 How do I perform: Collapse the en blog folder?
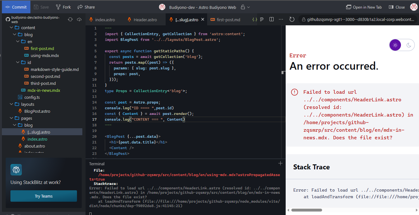click(18, 41)
